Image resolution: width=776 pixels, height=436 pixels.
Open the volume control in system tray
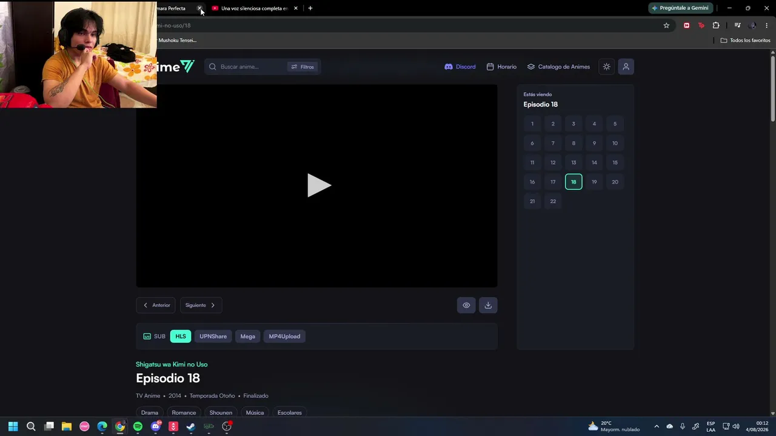(736, 426)
